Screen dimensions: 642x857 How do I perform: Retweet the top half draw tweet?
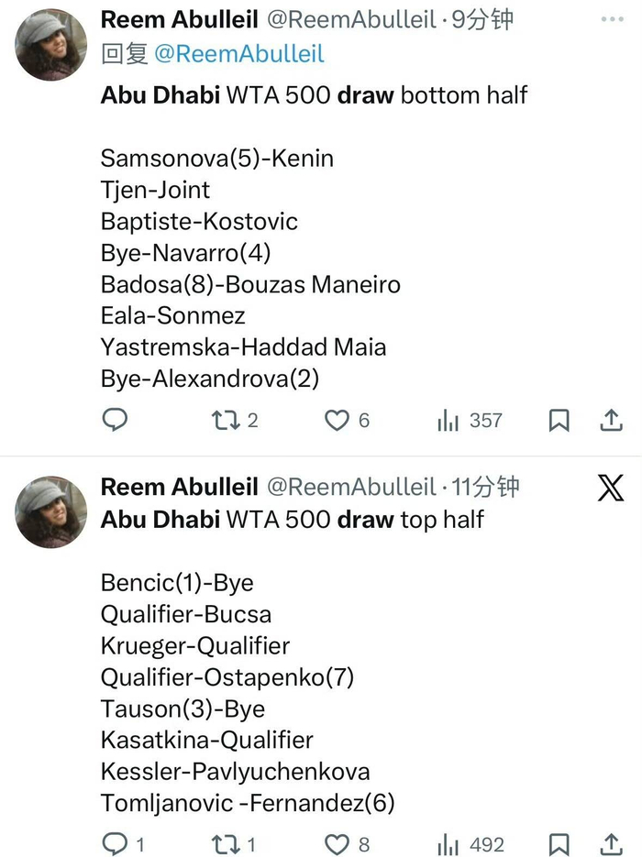point(225,843)
